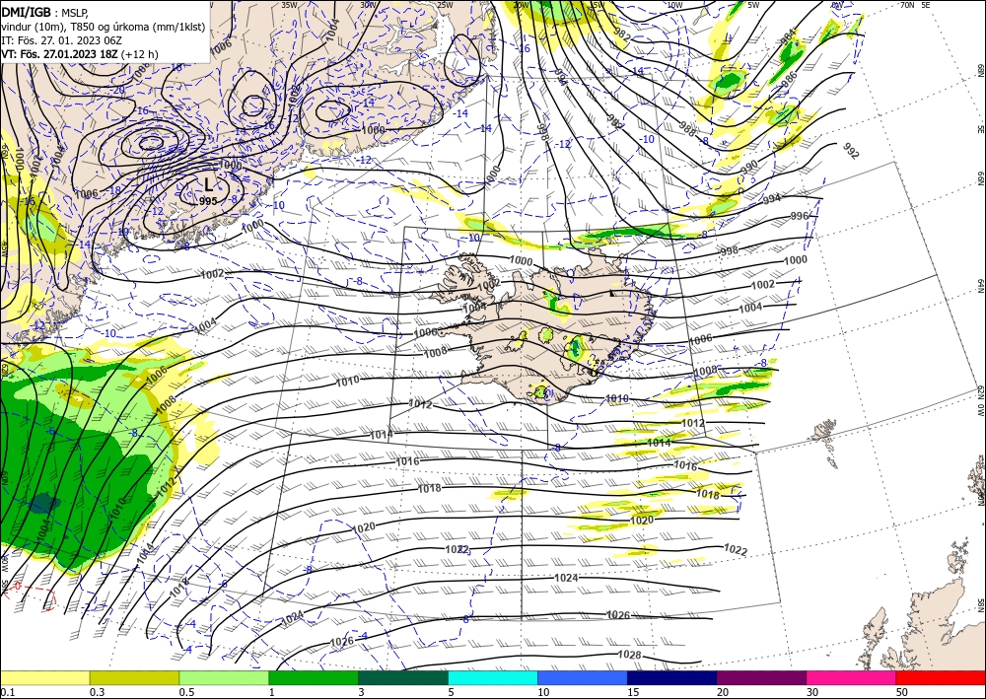Click the 'IT: Fös. 27. 01. 2023 06Z' line

[x=61, y=40]
